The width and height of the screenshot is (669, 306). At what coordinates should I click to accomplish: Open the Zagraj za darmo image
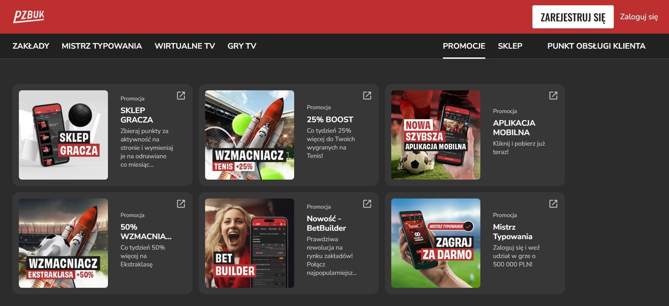pos(436,243)
